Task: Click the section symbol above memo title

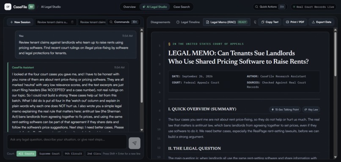Action: (169, 44)
